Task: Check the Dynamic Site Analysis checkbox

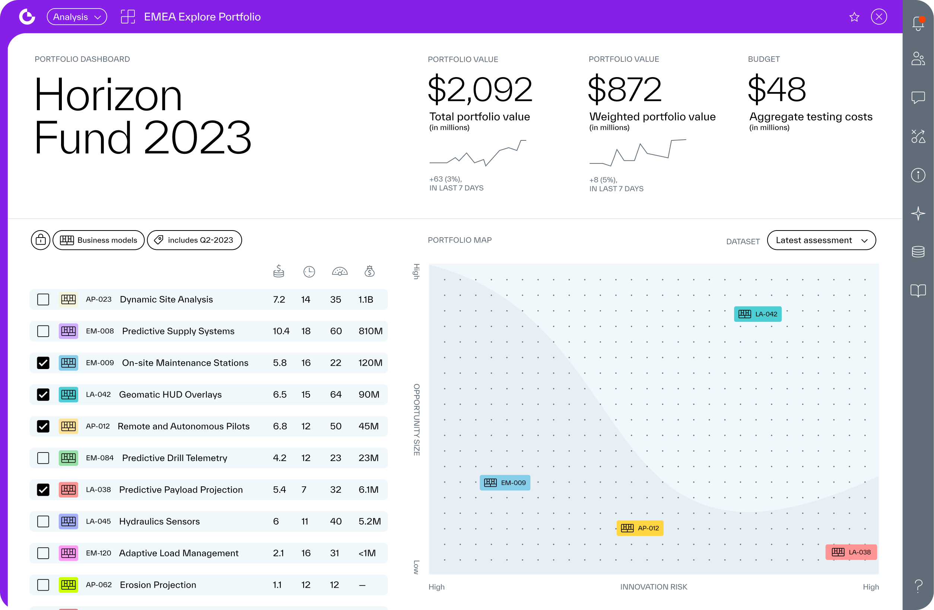Action: coord(43,299)
